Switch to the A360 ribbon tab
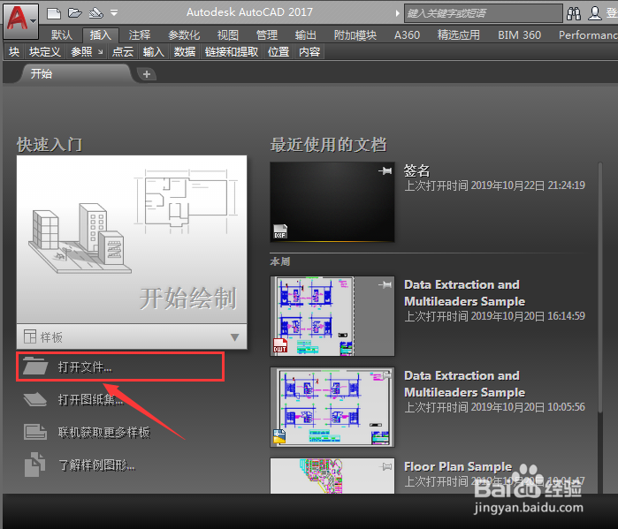618x529 pixels. [x=408, y=35]
